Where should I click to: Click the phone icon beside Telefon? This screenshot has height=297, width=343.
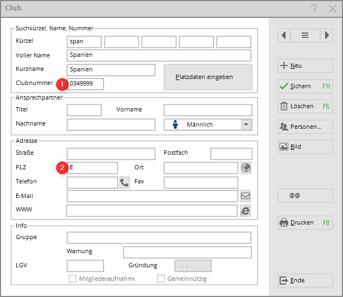tap(125, 182)
